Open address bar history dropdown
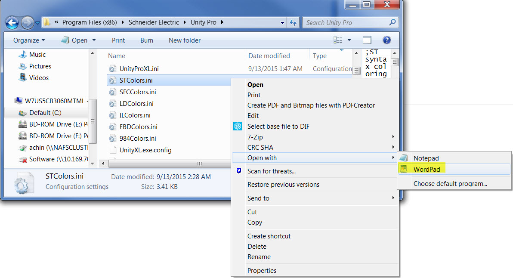 point(282,22)
